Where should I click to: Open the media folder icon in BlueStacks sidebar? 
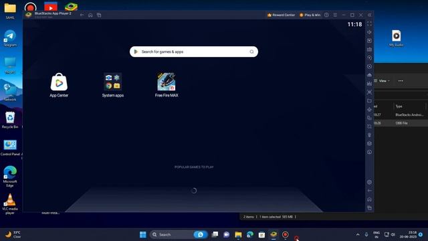(369, 101)
